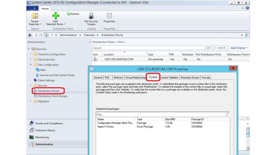Switch to the Multicast tab
276x155 pixels.
(118, 77)
